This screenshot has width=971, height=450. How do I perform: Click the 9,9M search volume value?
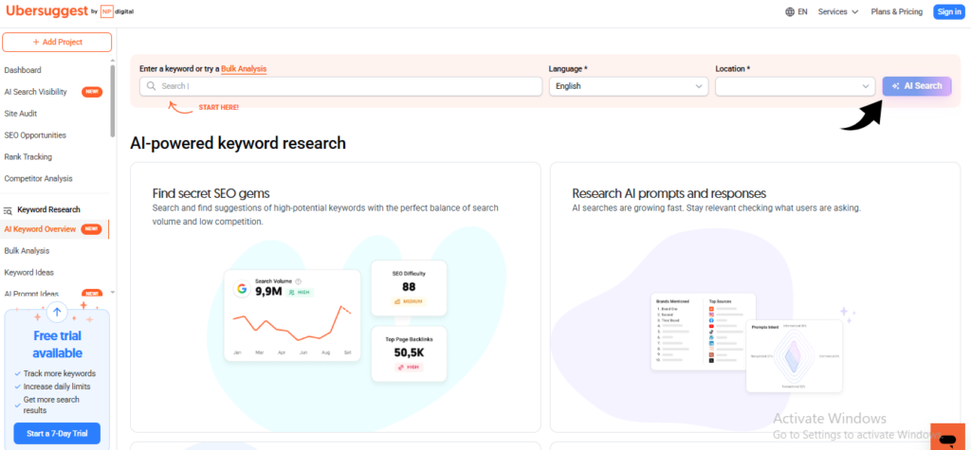[268, 292]
